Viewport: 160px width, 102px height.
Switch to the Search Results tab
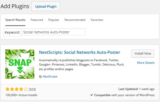[15, 20]
